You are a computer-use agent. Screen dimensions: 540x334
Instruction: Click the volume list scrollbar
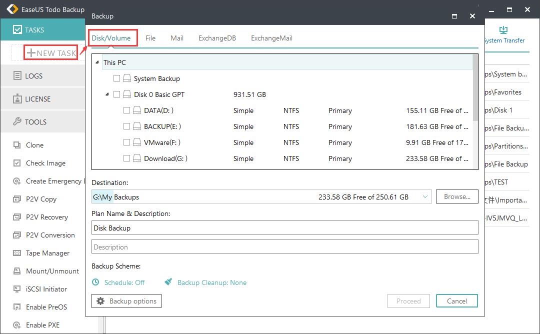tap(475, 88)
